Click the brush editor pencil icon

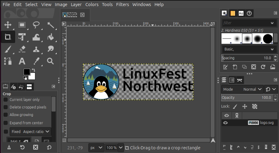pyautogui.click(x=225, y=67)
